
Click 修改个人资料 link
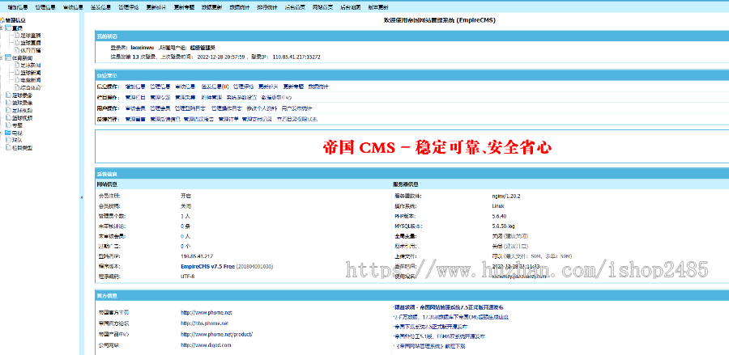(x=262, y=108)
